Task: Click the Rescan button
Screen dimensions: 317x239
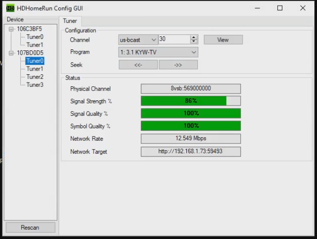Action: (x=30, y=228)
